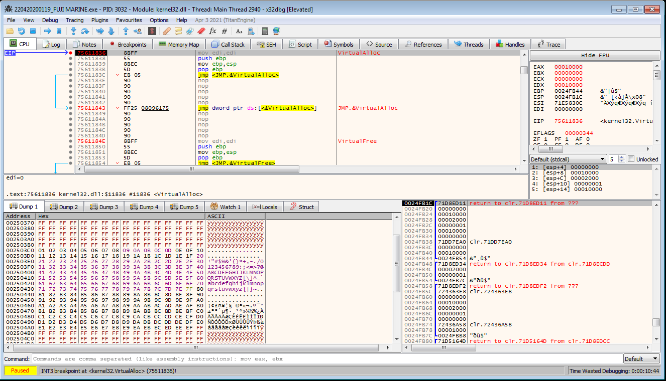
Task: Click the stack pane vertical scrollbar
Action: (656, 272)
